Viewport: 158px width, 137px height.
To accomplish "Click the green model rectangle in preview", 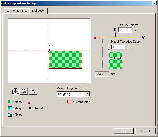I will tap(66, 59).
